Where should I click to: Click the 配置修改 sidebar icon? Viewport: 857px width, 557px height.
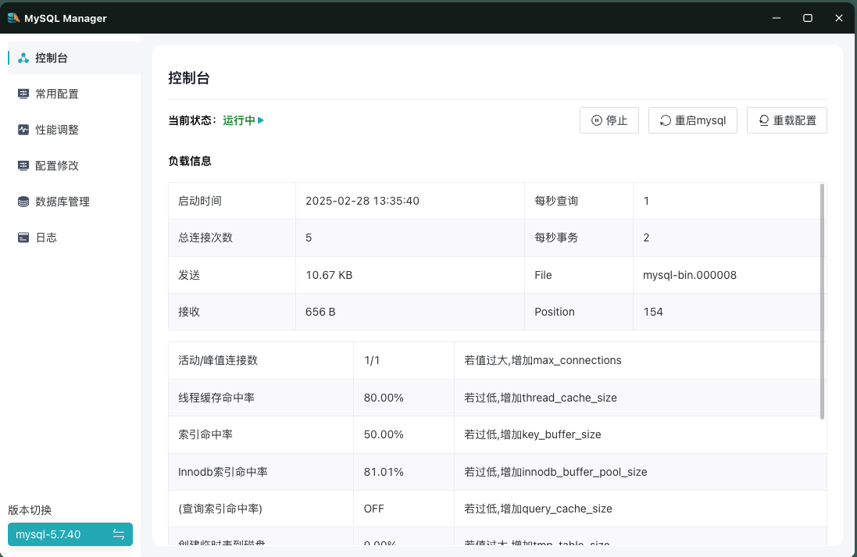tap(23, 166)
